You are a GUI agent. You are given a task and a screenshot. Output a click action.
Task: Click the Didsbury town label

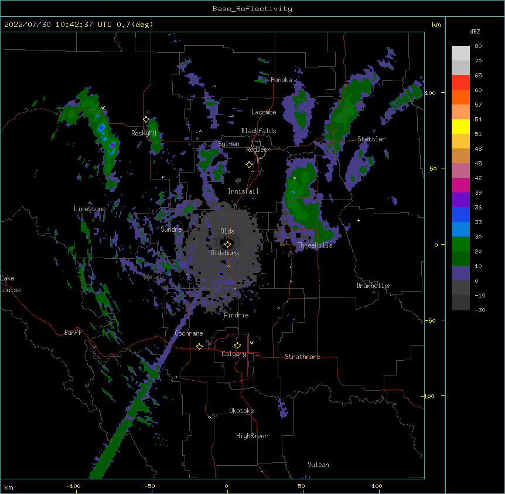click(x=225, y=253)
